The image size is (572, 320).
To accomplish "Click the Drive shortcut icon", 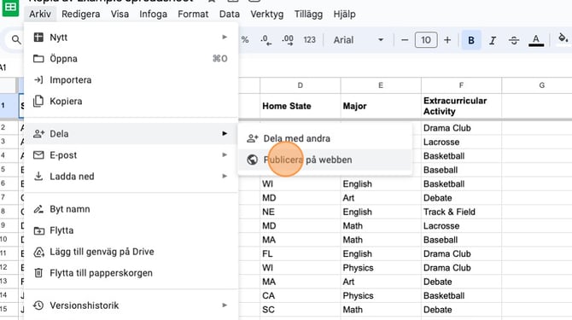I will click(x=38, y=252).
